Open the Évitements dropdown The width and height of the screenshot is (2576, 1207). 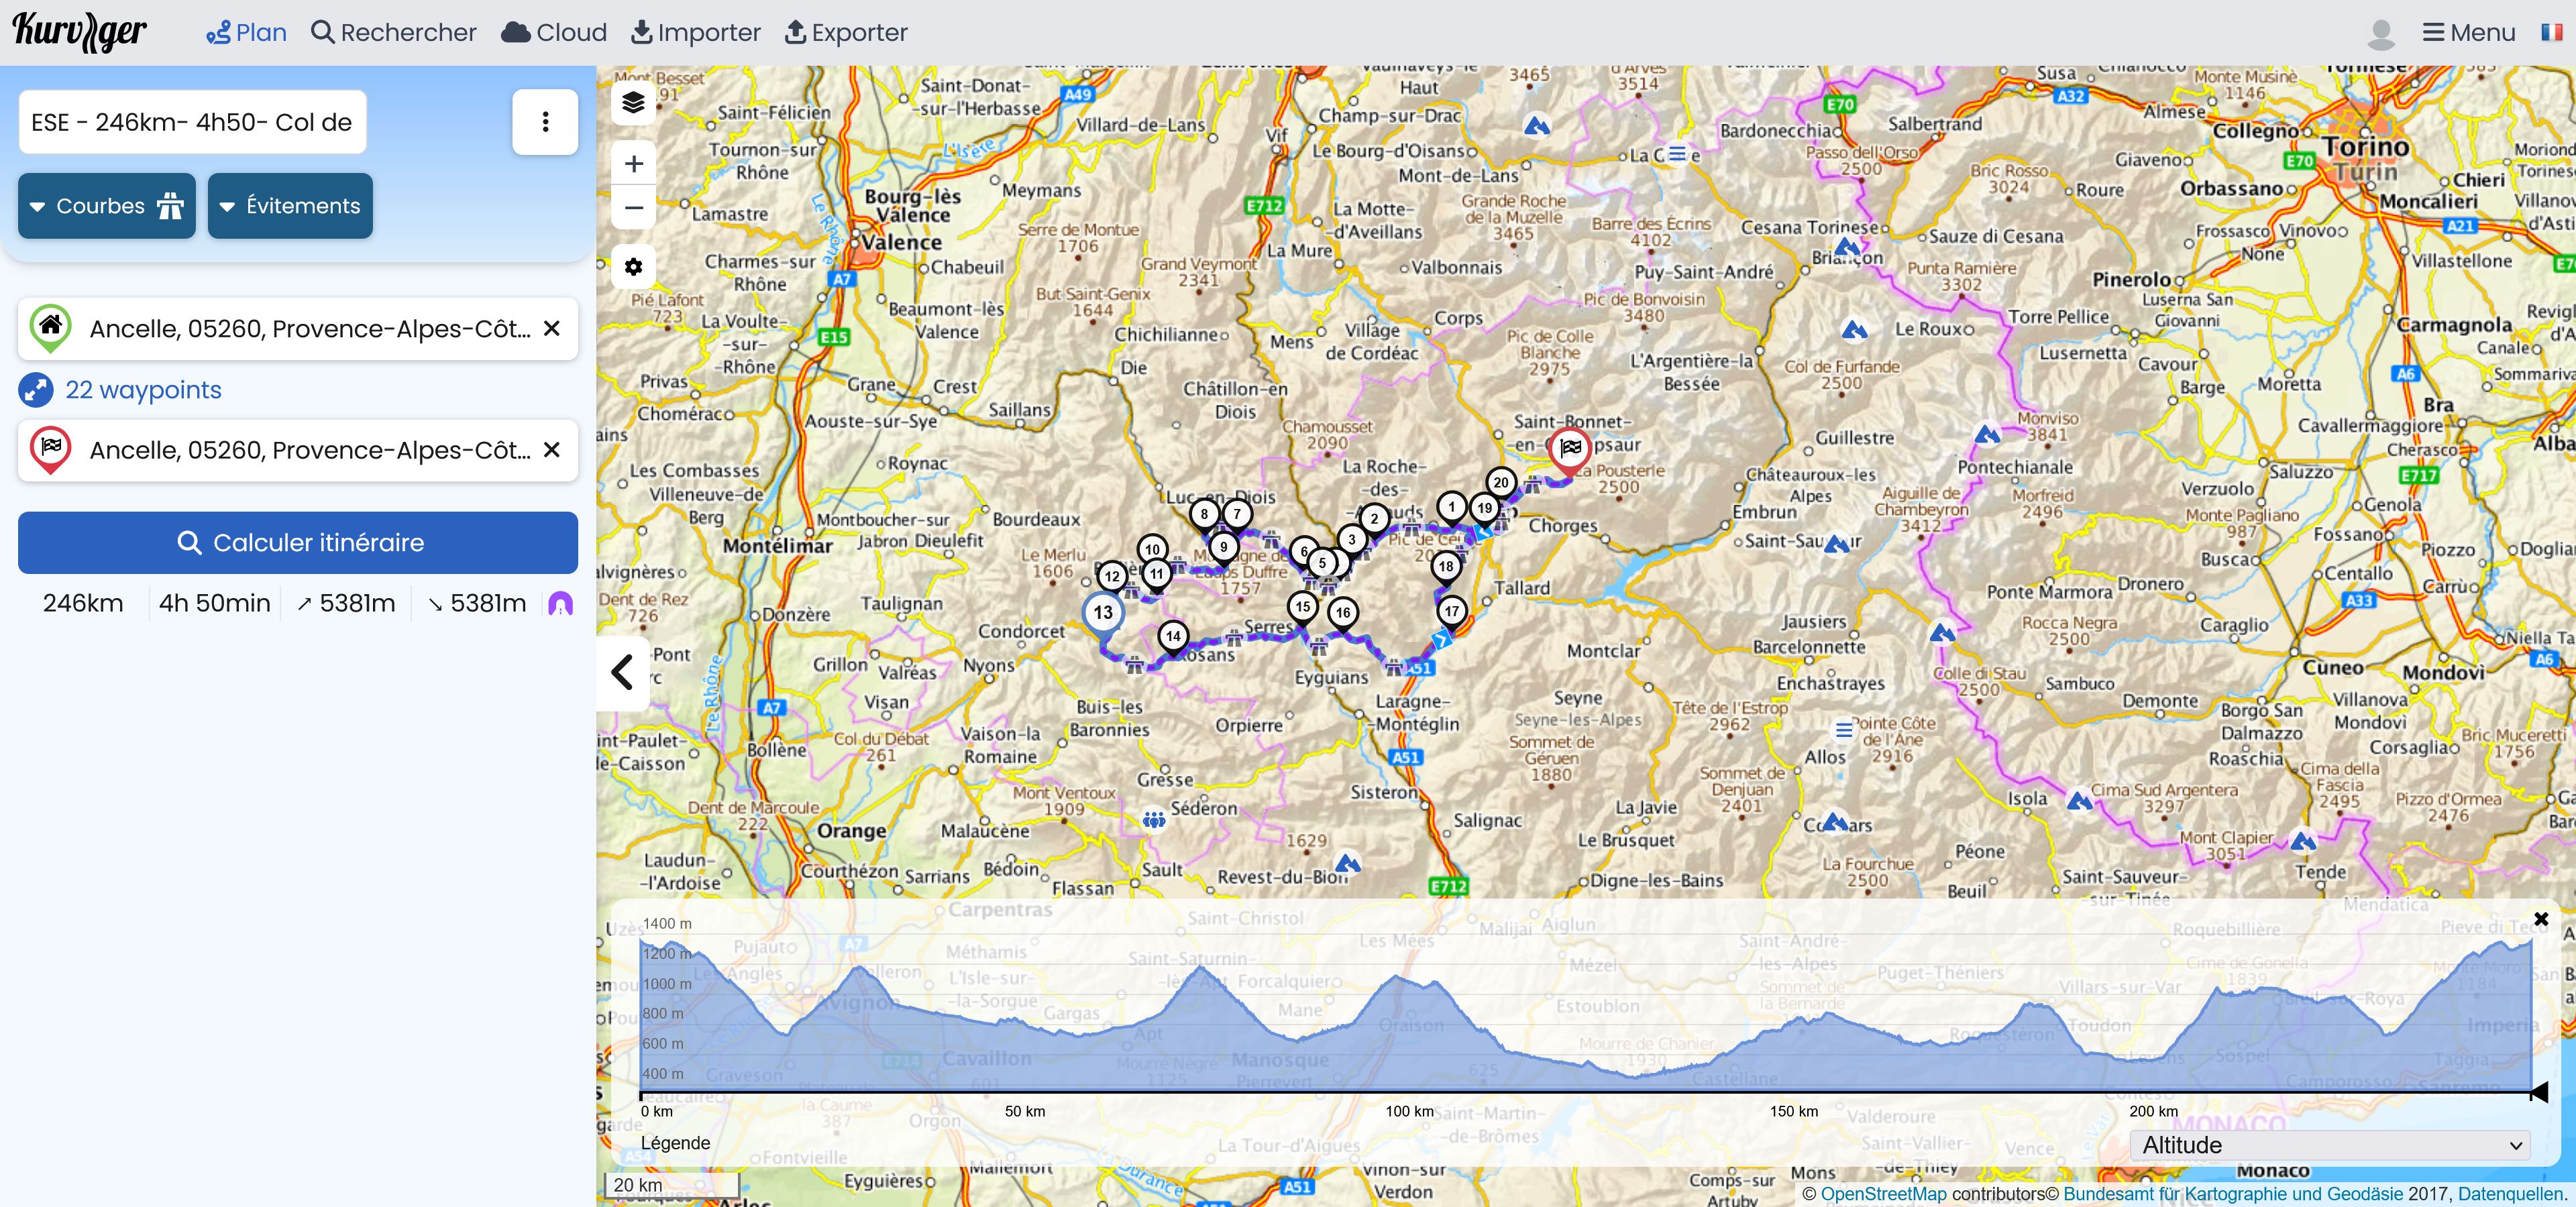pyautogui.click(x=290, y=206)
